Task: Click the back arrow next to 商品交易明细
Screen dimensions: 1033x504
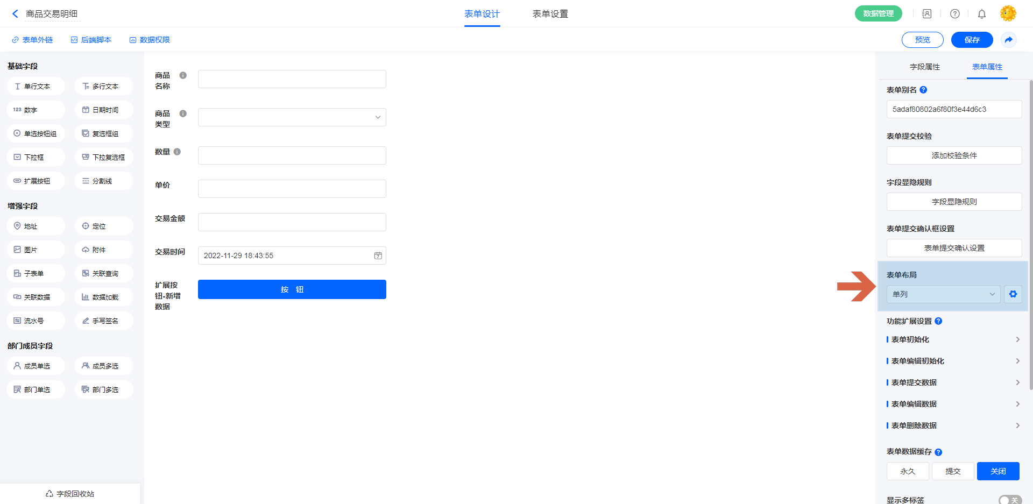Action: click(15, 14)
